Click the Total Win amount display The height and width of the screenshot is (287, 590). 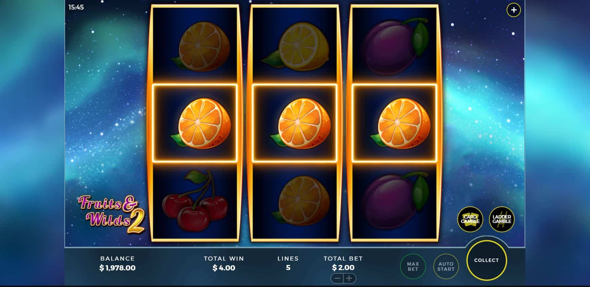224,268
